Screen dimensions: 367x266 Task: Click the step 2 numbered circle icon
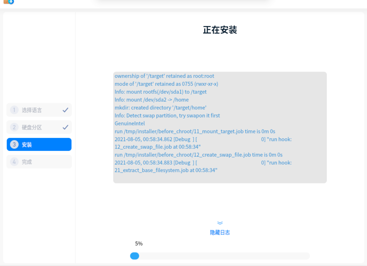tap(14, 127)
